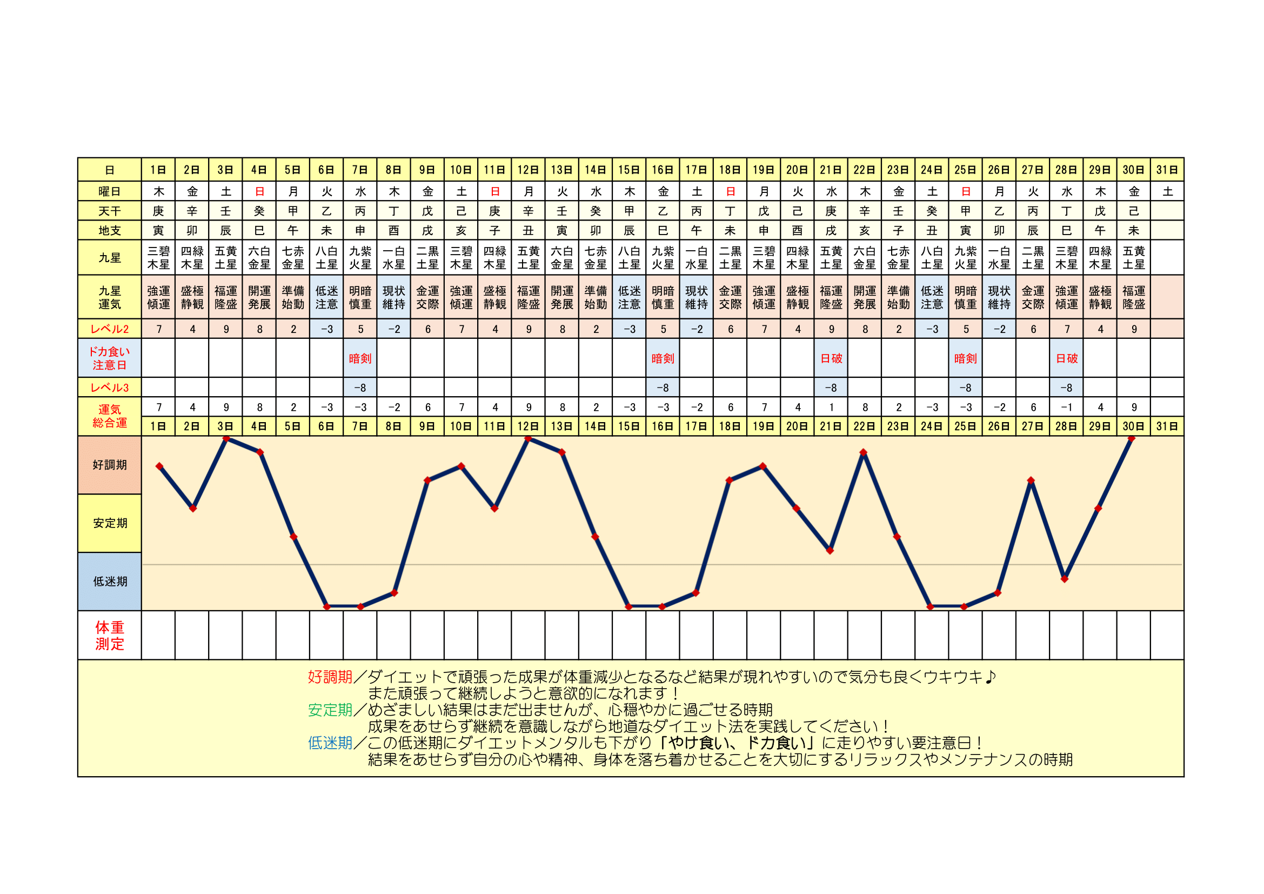Viewport: 1264px width, 894px height.
Task: Click the 体重測定 label cell
Action: click(110, 635)
